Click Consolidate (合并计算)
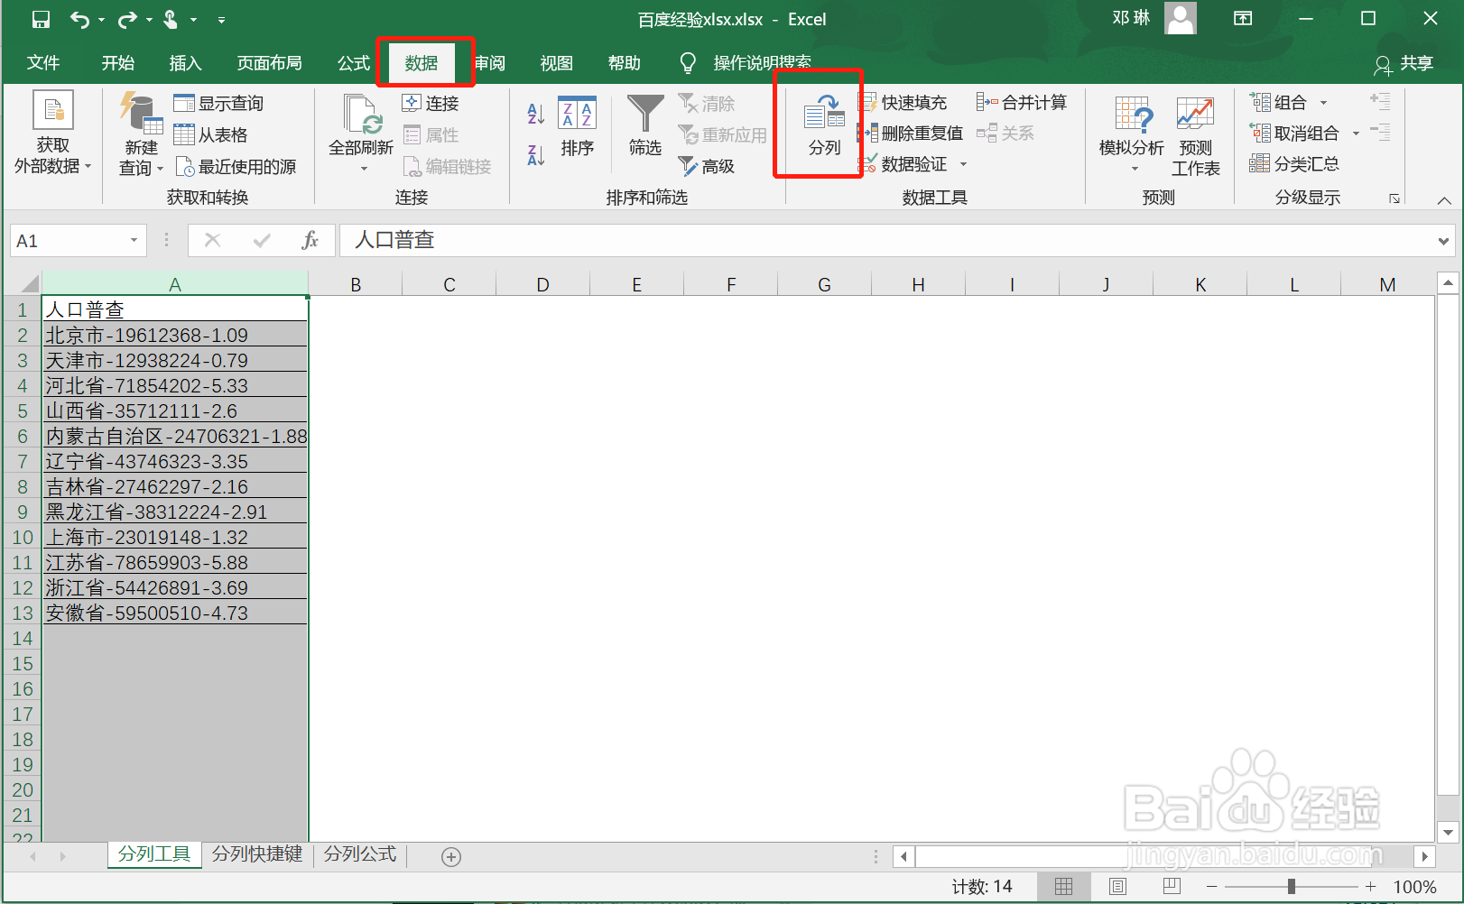This screenshot has width=1464, height=904. pos(1022,102)
